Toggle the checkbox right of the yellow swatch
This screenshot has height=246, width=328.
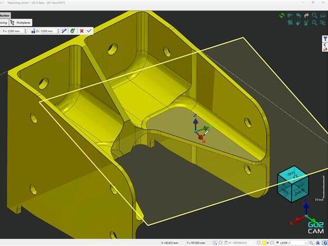coord(271,243)
